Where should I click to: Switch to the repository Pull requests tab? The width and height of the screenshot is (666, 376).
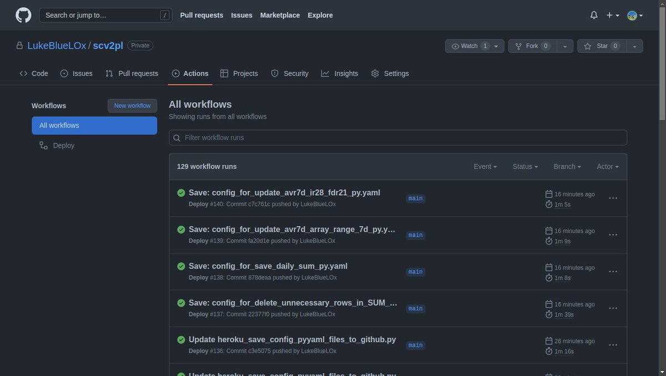[132, 73]
